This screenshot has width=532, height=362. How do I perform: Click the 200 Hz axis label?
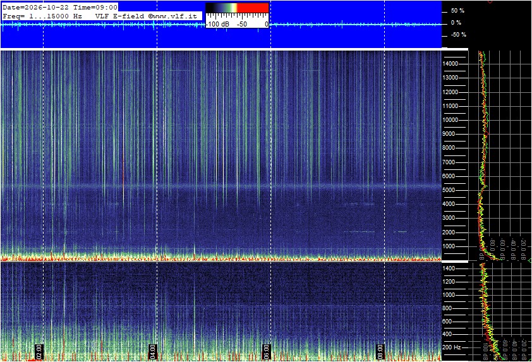[x=452, y=347]
